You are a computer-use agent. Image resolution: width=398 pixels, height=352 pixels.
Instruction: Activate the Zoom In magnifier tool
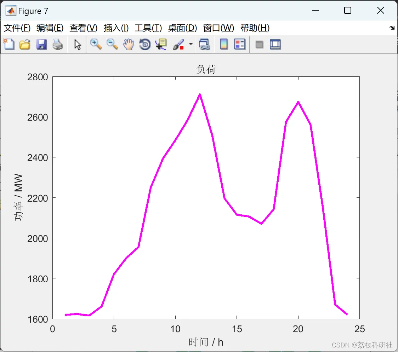point(96,44)
